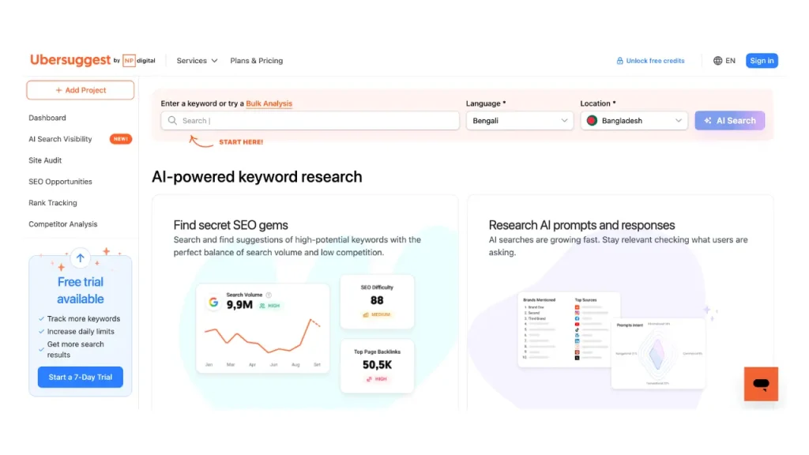This screenshot has height=455, width=809.
Task: Open AI Search Visibility in sidebar
Action: (x=60, y=139)
